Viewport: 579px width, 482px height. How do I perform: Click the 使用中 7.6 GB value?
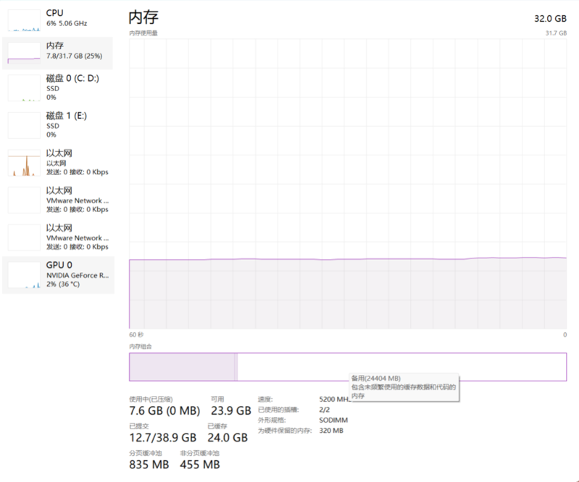pyautogui.click(x=164, y=411)
